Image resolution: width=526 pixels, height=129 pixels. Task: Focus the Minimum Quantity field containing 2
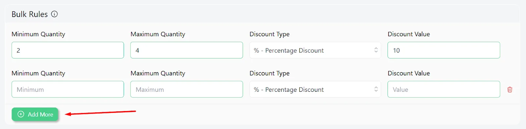click(68, 50)
